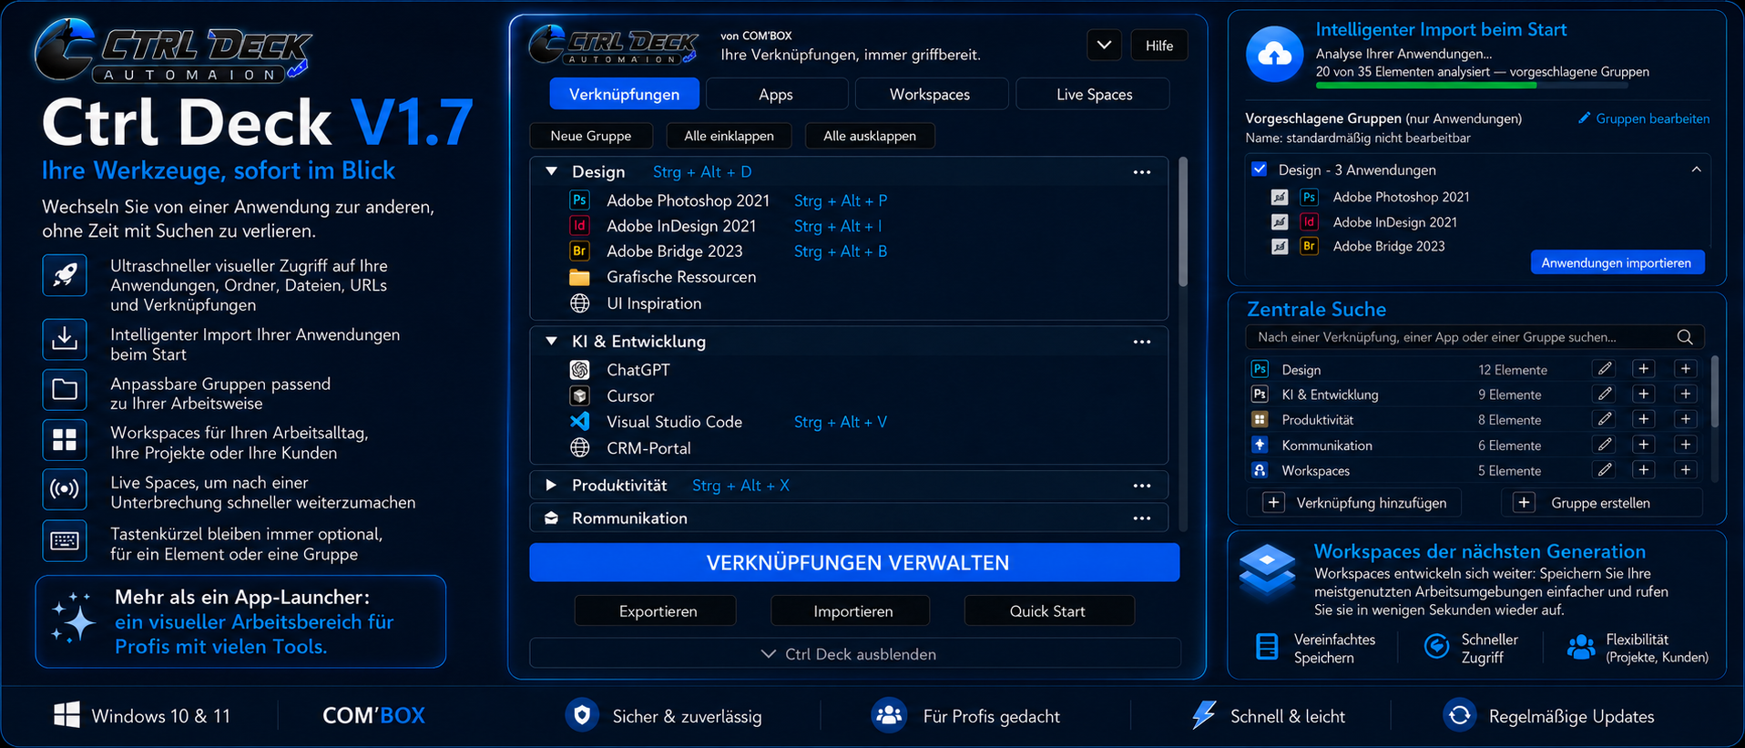Collapse the Design group triangle
Image resolution: width=1745 pixels, height=748 pixels.
click(x=551, y=171)
